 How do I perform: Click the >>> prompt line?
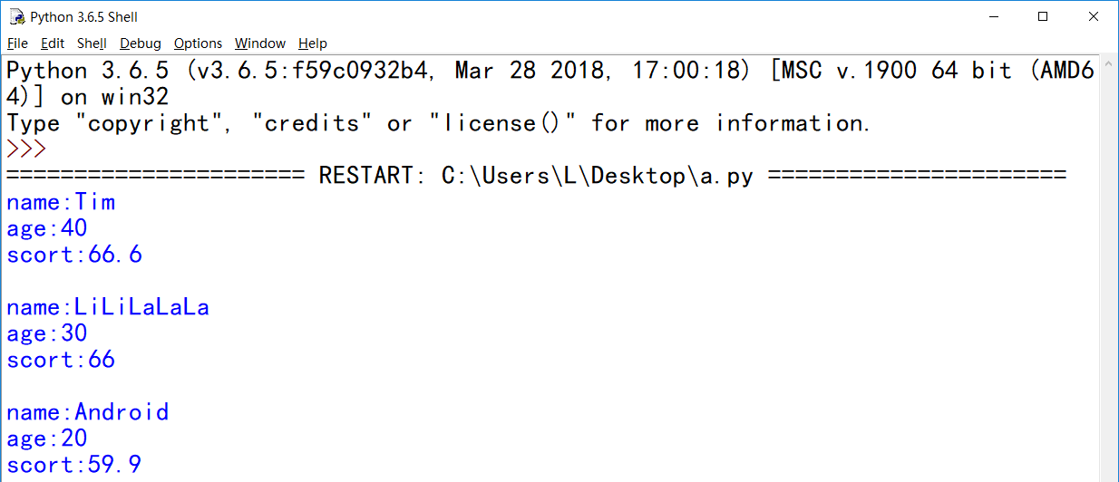point(26,149)
